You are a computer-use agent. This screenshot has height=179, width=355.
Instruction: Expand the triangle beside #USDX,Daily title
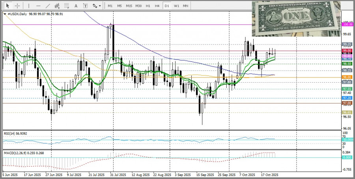click(5, 14)
